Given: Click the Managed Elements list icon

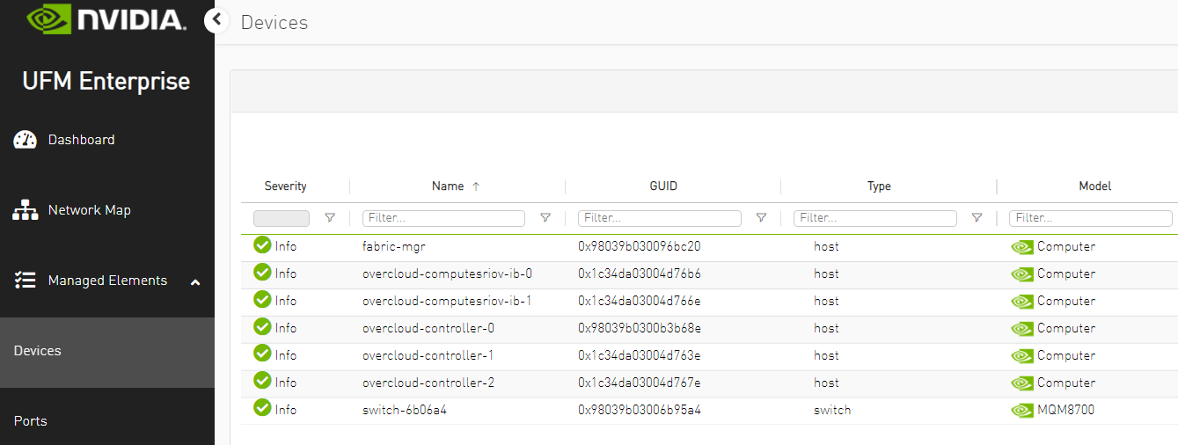Looking at the screenshot, I should coord(26,281).
